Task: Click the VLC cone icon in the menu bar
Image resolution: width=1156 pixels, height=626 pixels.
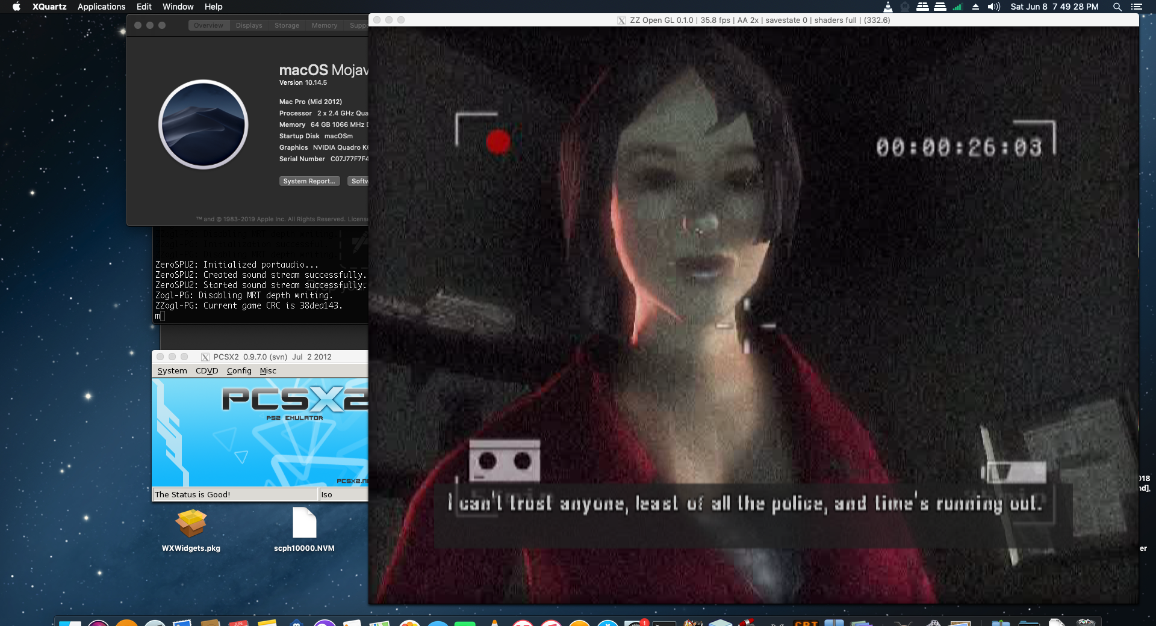Action: (x=887, y=7)
